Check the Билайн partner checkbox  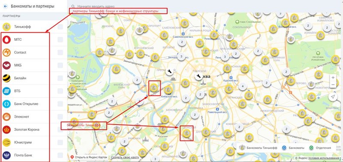coord(60,78)
